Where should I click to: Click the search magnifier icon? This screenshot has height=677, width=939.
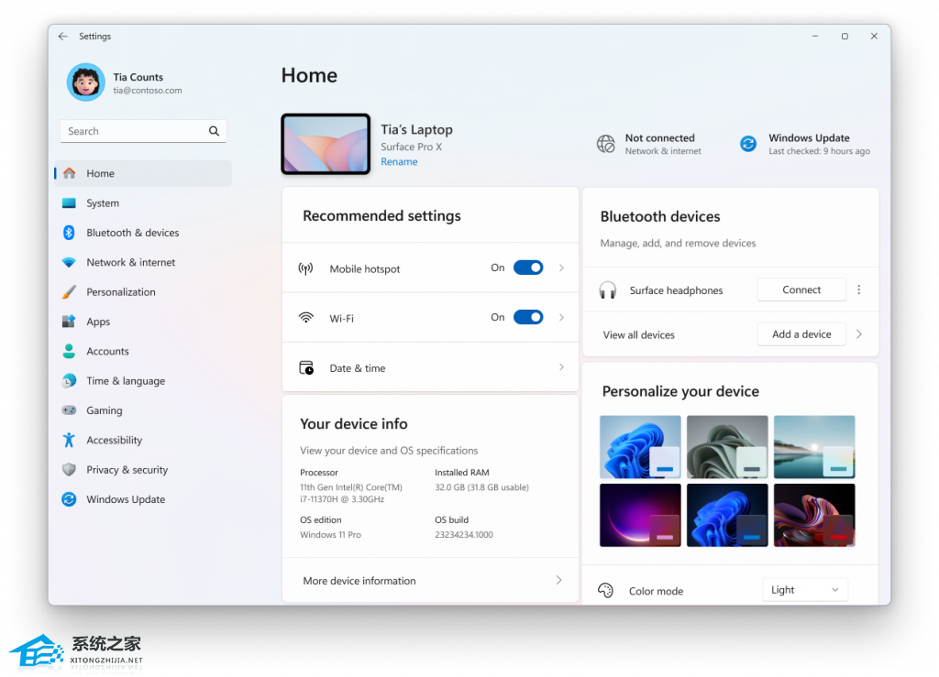214,131
